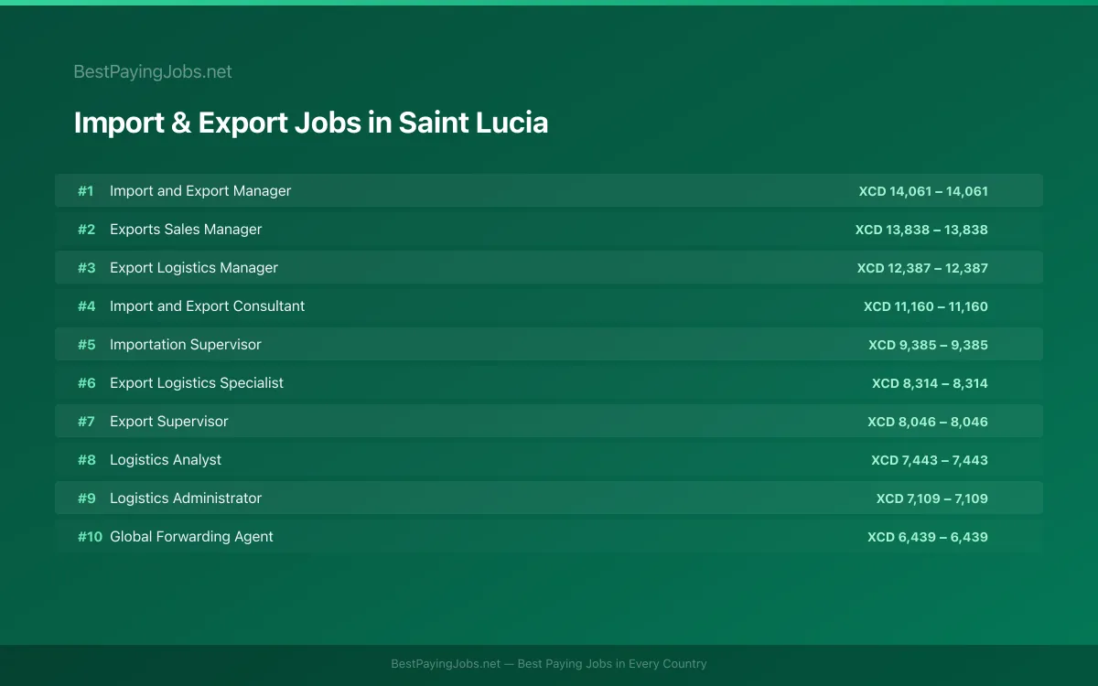Select the Global Forwarding Agent job title

tap(191, 537)
